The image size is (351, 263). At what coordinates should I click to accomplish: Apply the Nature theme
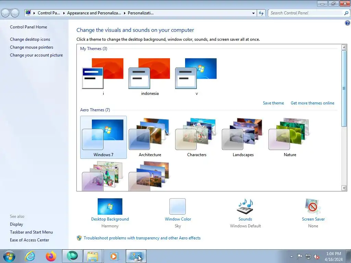(x=290, y=137)
